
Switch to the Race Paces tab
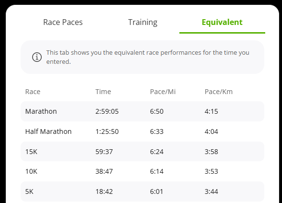coord(63,22)
